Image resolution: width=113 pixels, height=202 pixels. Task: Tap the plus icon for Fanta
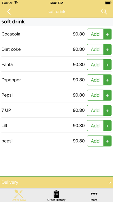coord(107,65)
